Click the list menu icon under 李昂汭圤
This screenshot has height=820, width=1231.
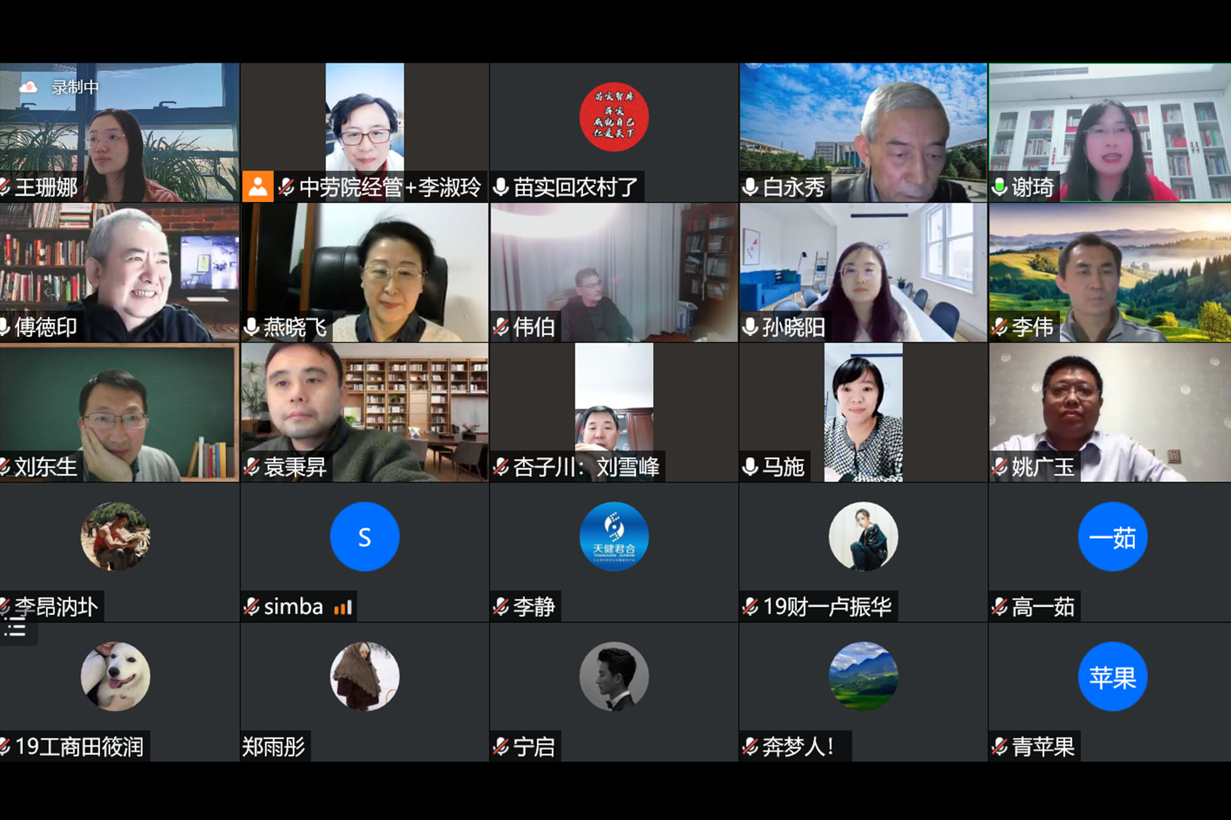[15, 629]
